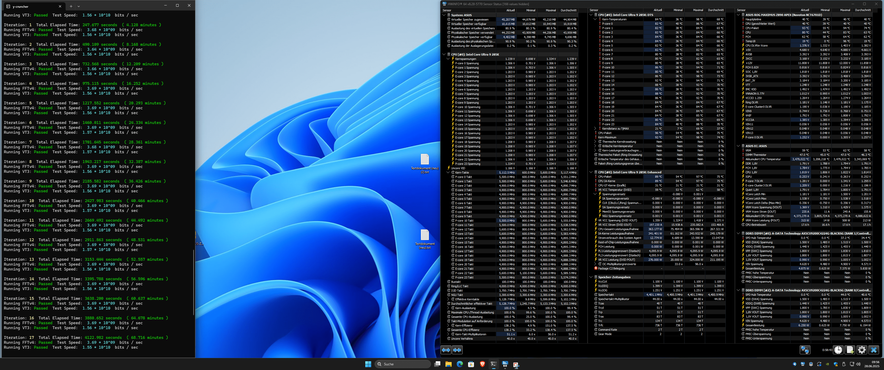
Task: Select the CPU-Gesamt-Leistungsaufnahme sensor row
Action: click(659, 229)
